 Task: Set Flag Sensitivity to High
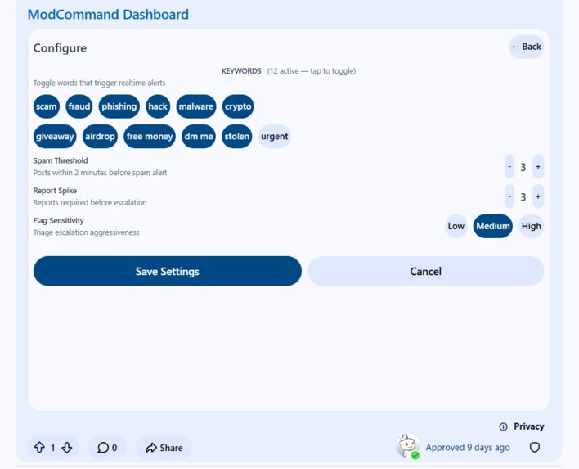click(x=532, y=226)
